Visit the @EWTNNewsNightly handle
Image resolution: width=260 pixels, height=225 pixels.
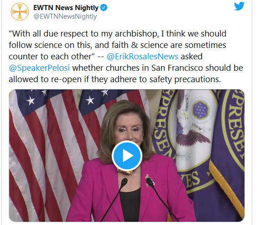tap(65, 16)
